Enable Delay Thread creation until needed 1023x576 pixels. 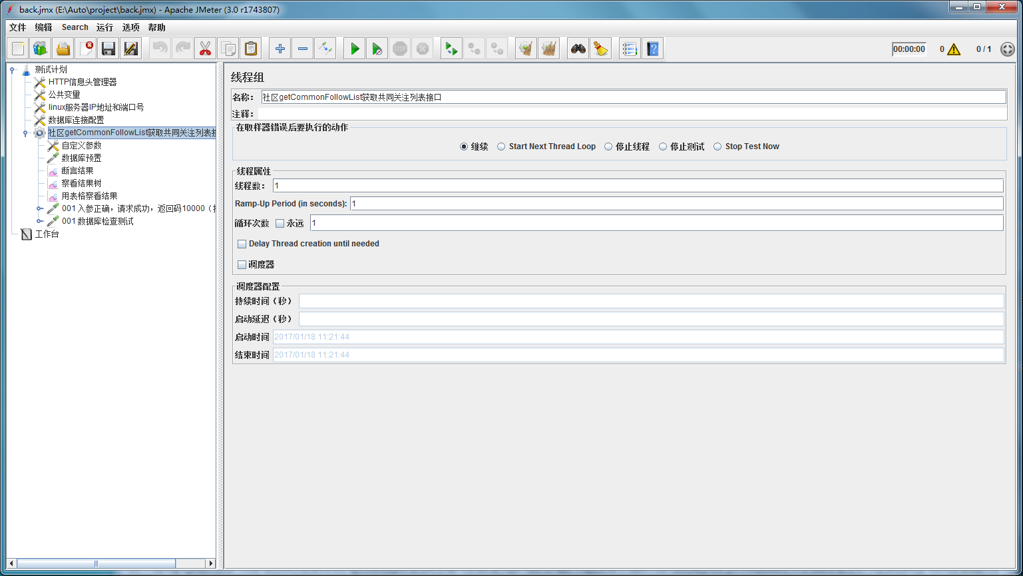coord(242,244)
